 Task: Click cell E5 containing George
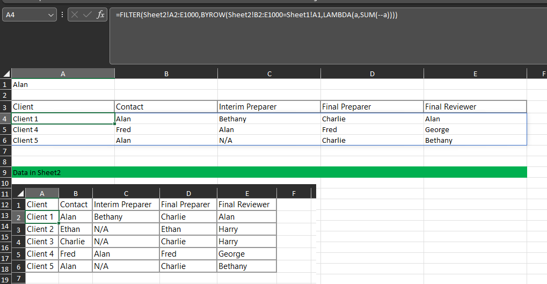475,129
